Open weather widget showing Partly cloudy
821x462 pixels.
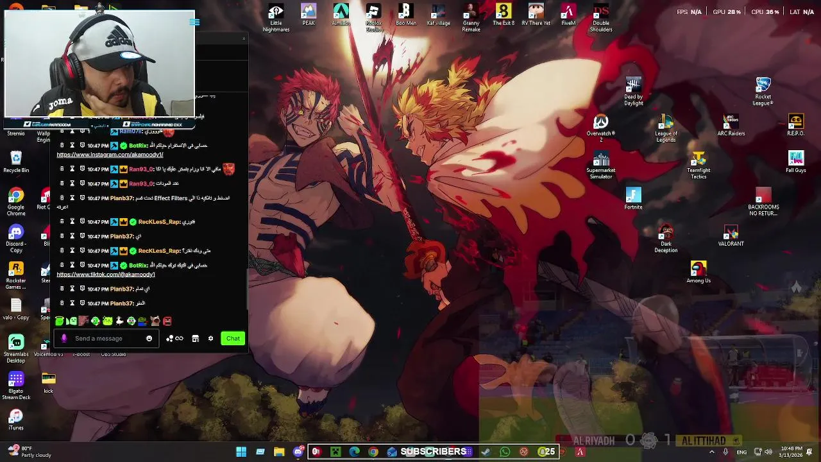29,452
